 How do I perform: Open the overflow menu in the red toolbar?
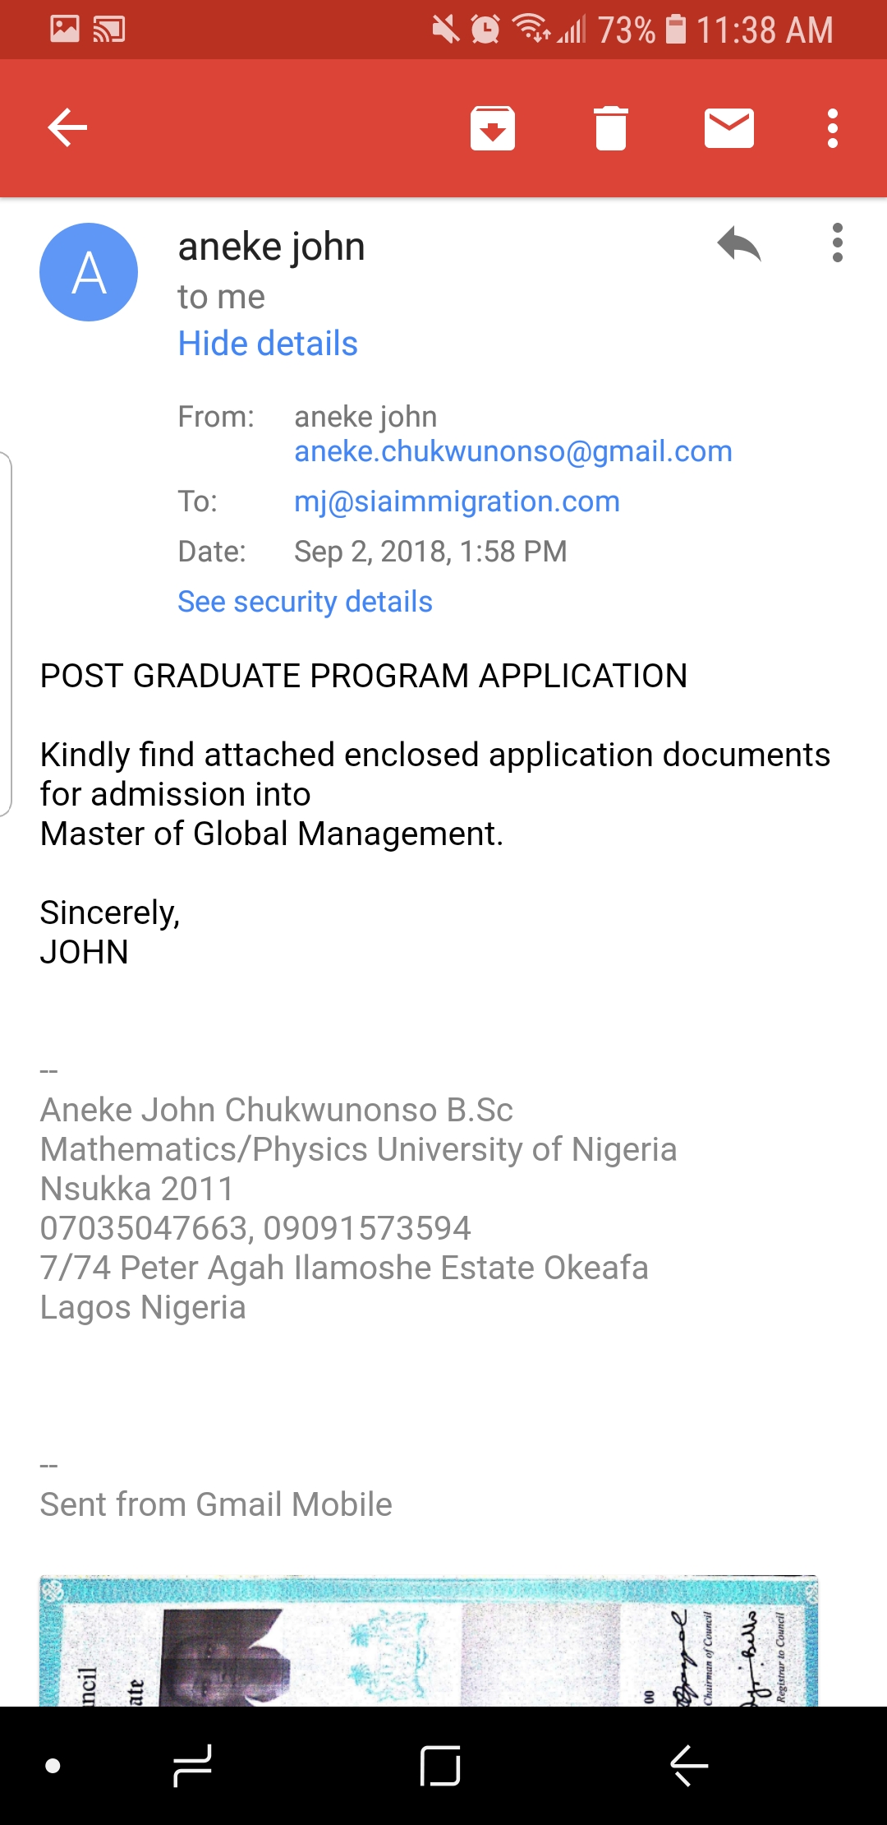pyautogui.click(x=833, y=128)
